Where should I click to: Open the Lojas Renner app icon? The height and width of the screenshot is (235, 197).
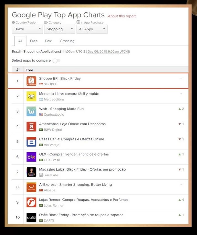click(31, 202)
